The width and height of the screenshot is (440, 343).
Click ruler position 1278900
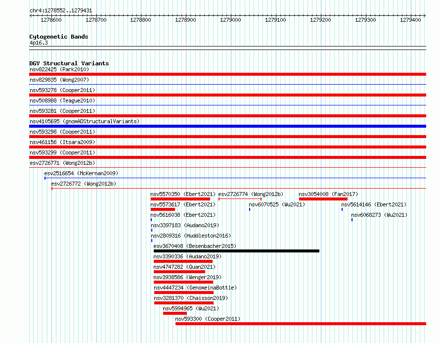point(185,20)
